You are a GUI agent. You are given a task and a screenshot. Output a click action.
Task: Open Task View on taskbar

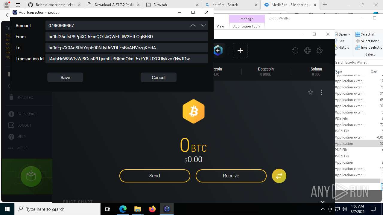pos(108,209)
